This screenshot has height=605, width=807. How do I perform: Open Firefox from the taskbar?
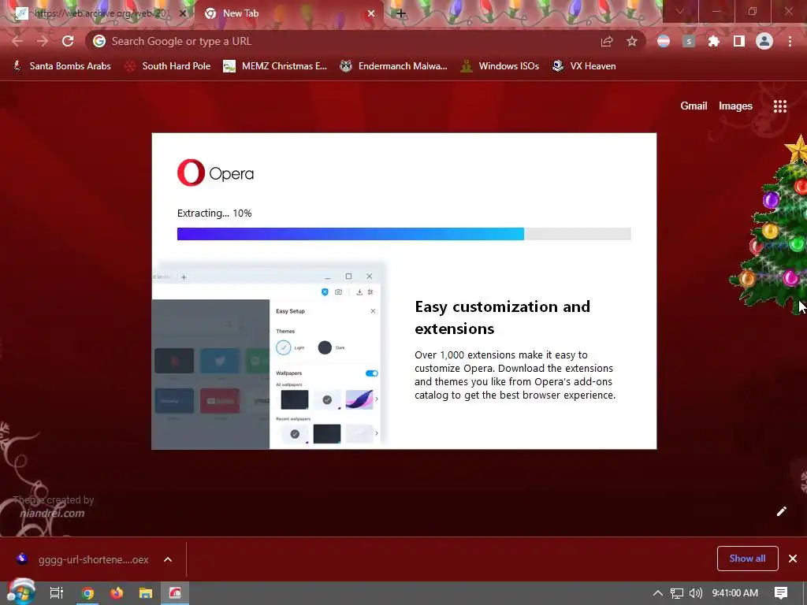pyautogui.click(x=117, y=593)
